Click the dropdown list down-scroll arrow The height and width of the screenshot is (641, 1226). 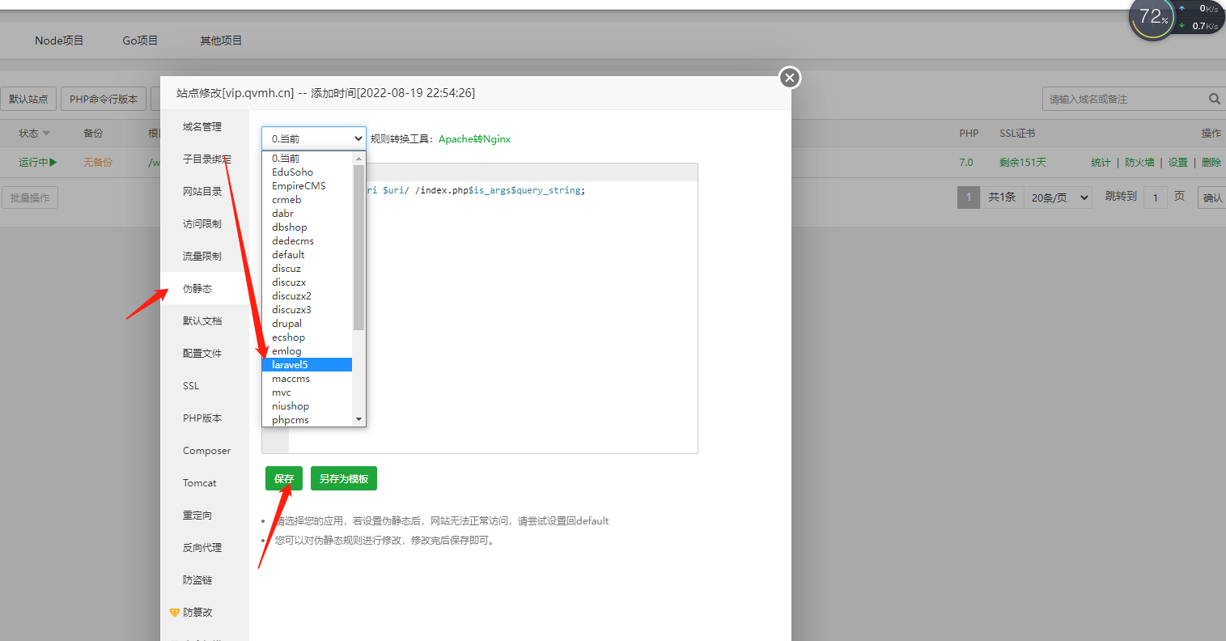(x=359, y=419)
